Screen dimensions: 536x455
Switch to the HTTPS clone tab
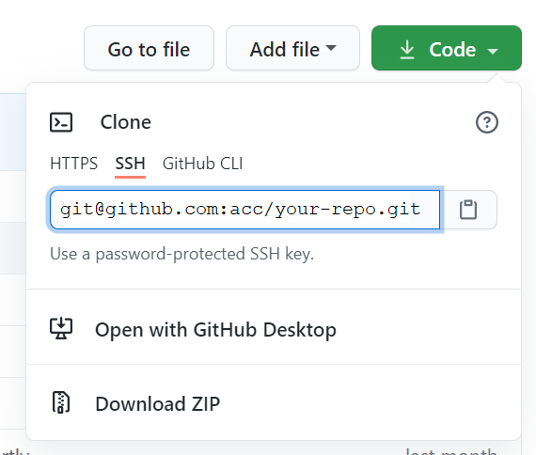74,164
